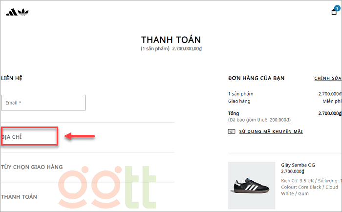Expand the bottom THANH TOÁN payment section
The width and height of the screenshot is (342, 212).
tap(20, 197)
